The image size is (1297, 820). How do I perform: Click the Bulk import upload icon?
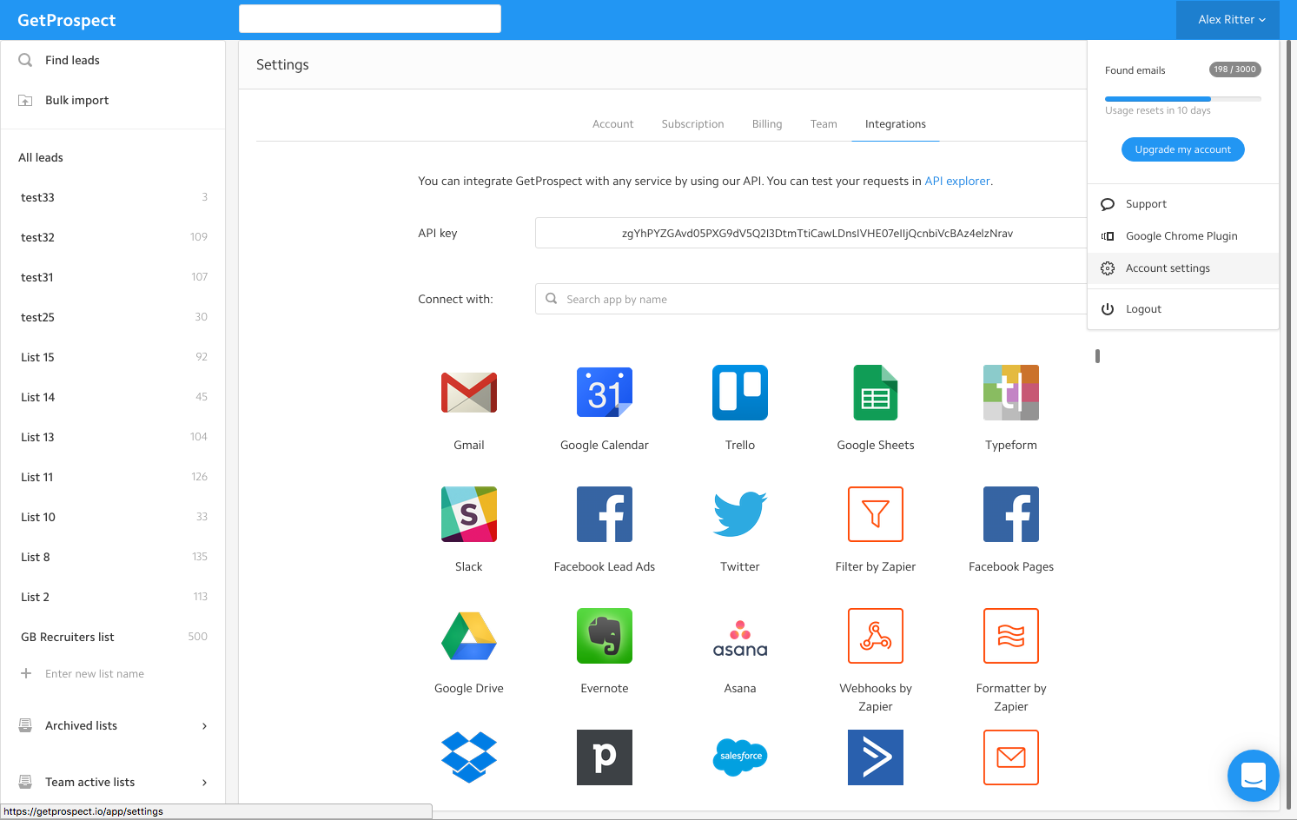point(25,101)
